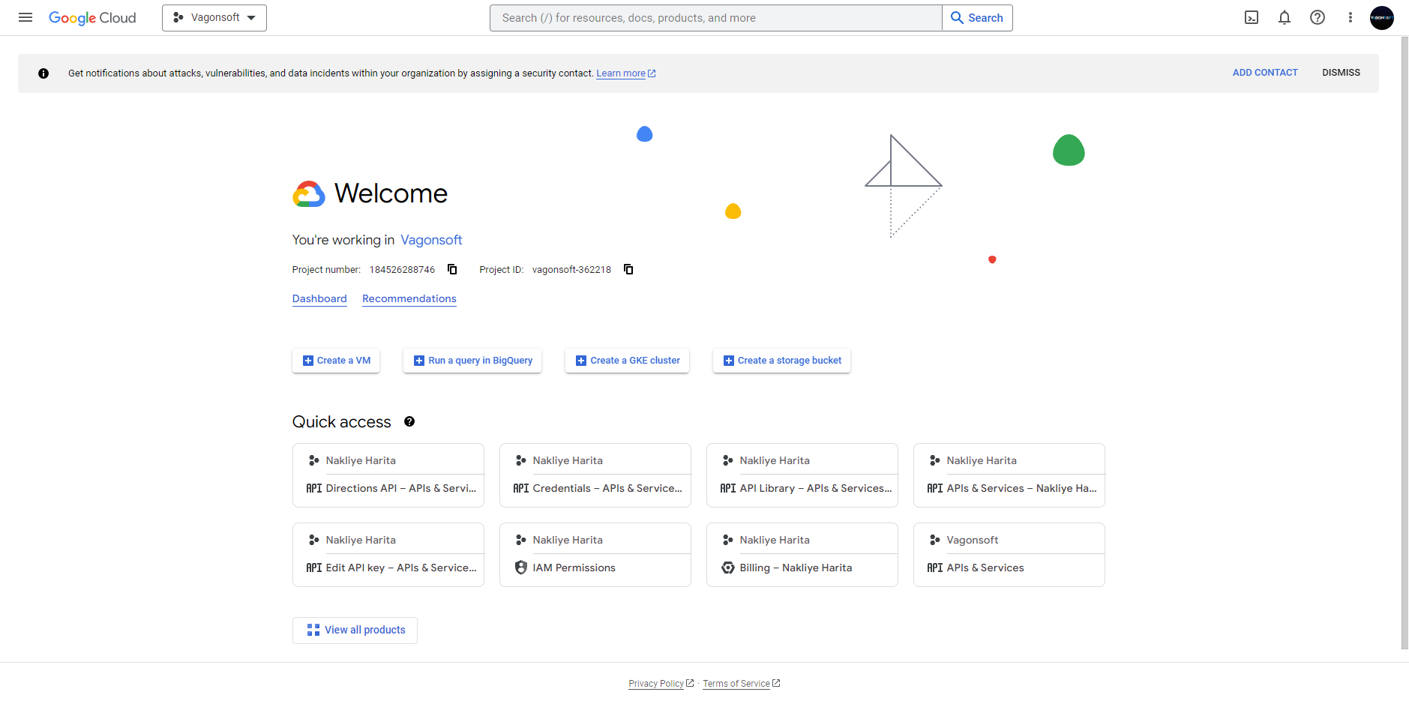Click Run a query in BigQuery
Image resolution: width=1409 pixels, height=704 pixels.
pyautogui.click(x=472, y=361)
